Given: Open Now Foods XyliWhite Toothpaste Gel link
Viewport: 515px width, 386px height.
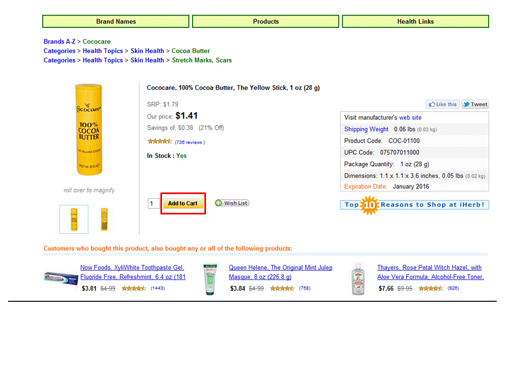Looking at the screenshot, I should pyautogui.click(x=133, y=272).
